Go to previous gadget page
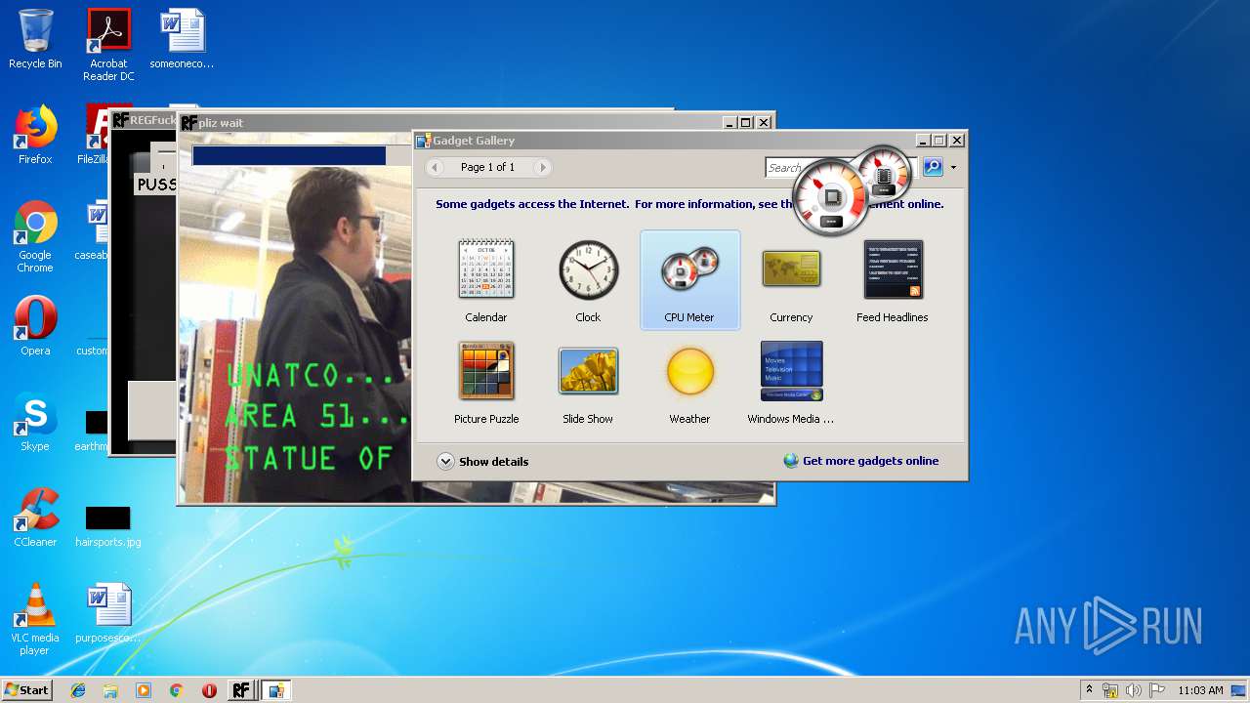 [436, 167]
